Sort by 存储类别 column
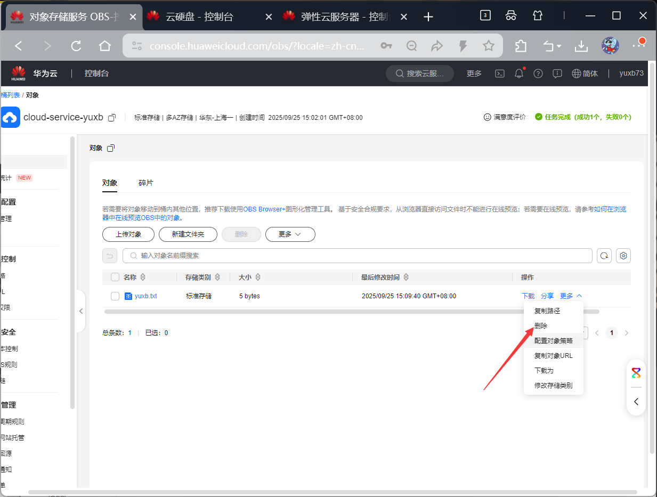 coord(217,278)
